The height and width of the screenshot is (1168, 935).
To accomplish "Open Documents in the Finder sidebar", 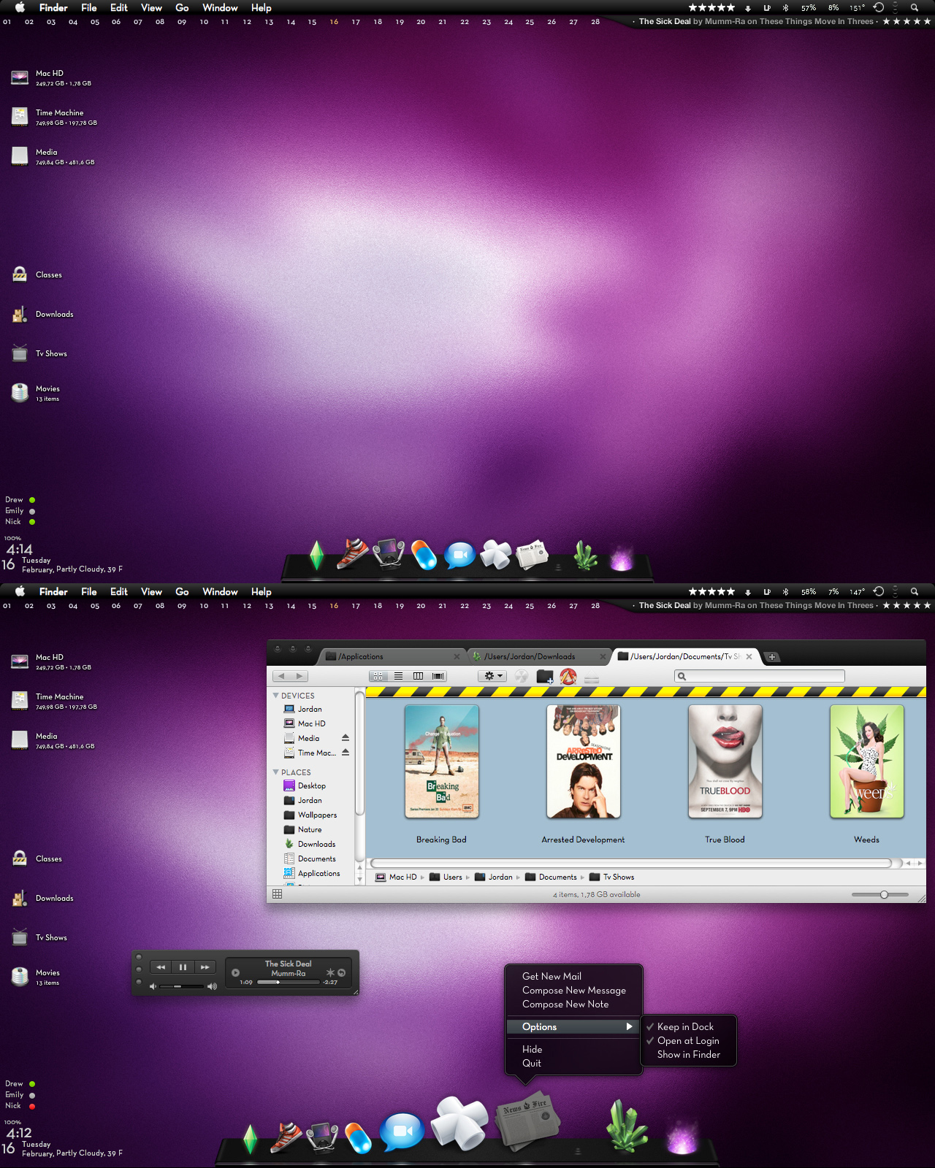I will click(310, 858).
